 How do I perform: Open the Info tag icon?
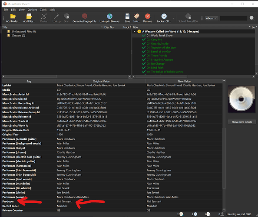tap(136, 16)
